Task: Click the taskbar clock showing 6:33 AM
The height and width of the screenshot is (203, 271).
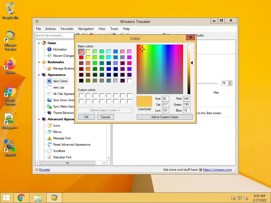Action: [259, 198]
